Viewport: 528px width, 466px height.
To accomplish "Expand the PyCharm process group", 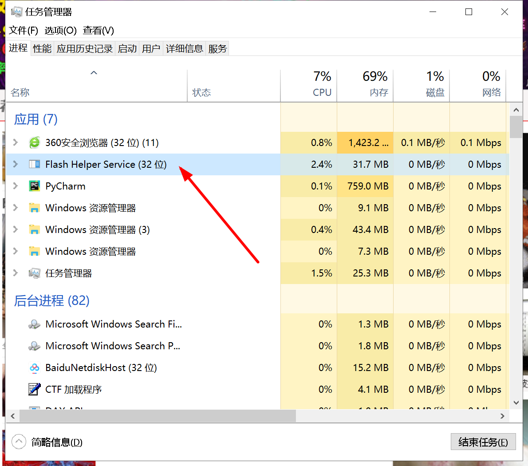I will coord(16,186).
